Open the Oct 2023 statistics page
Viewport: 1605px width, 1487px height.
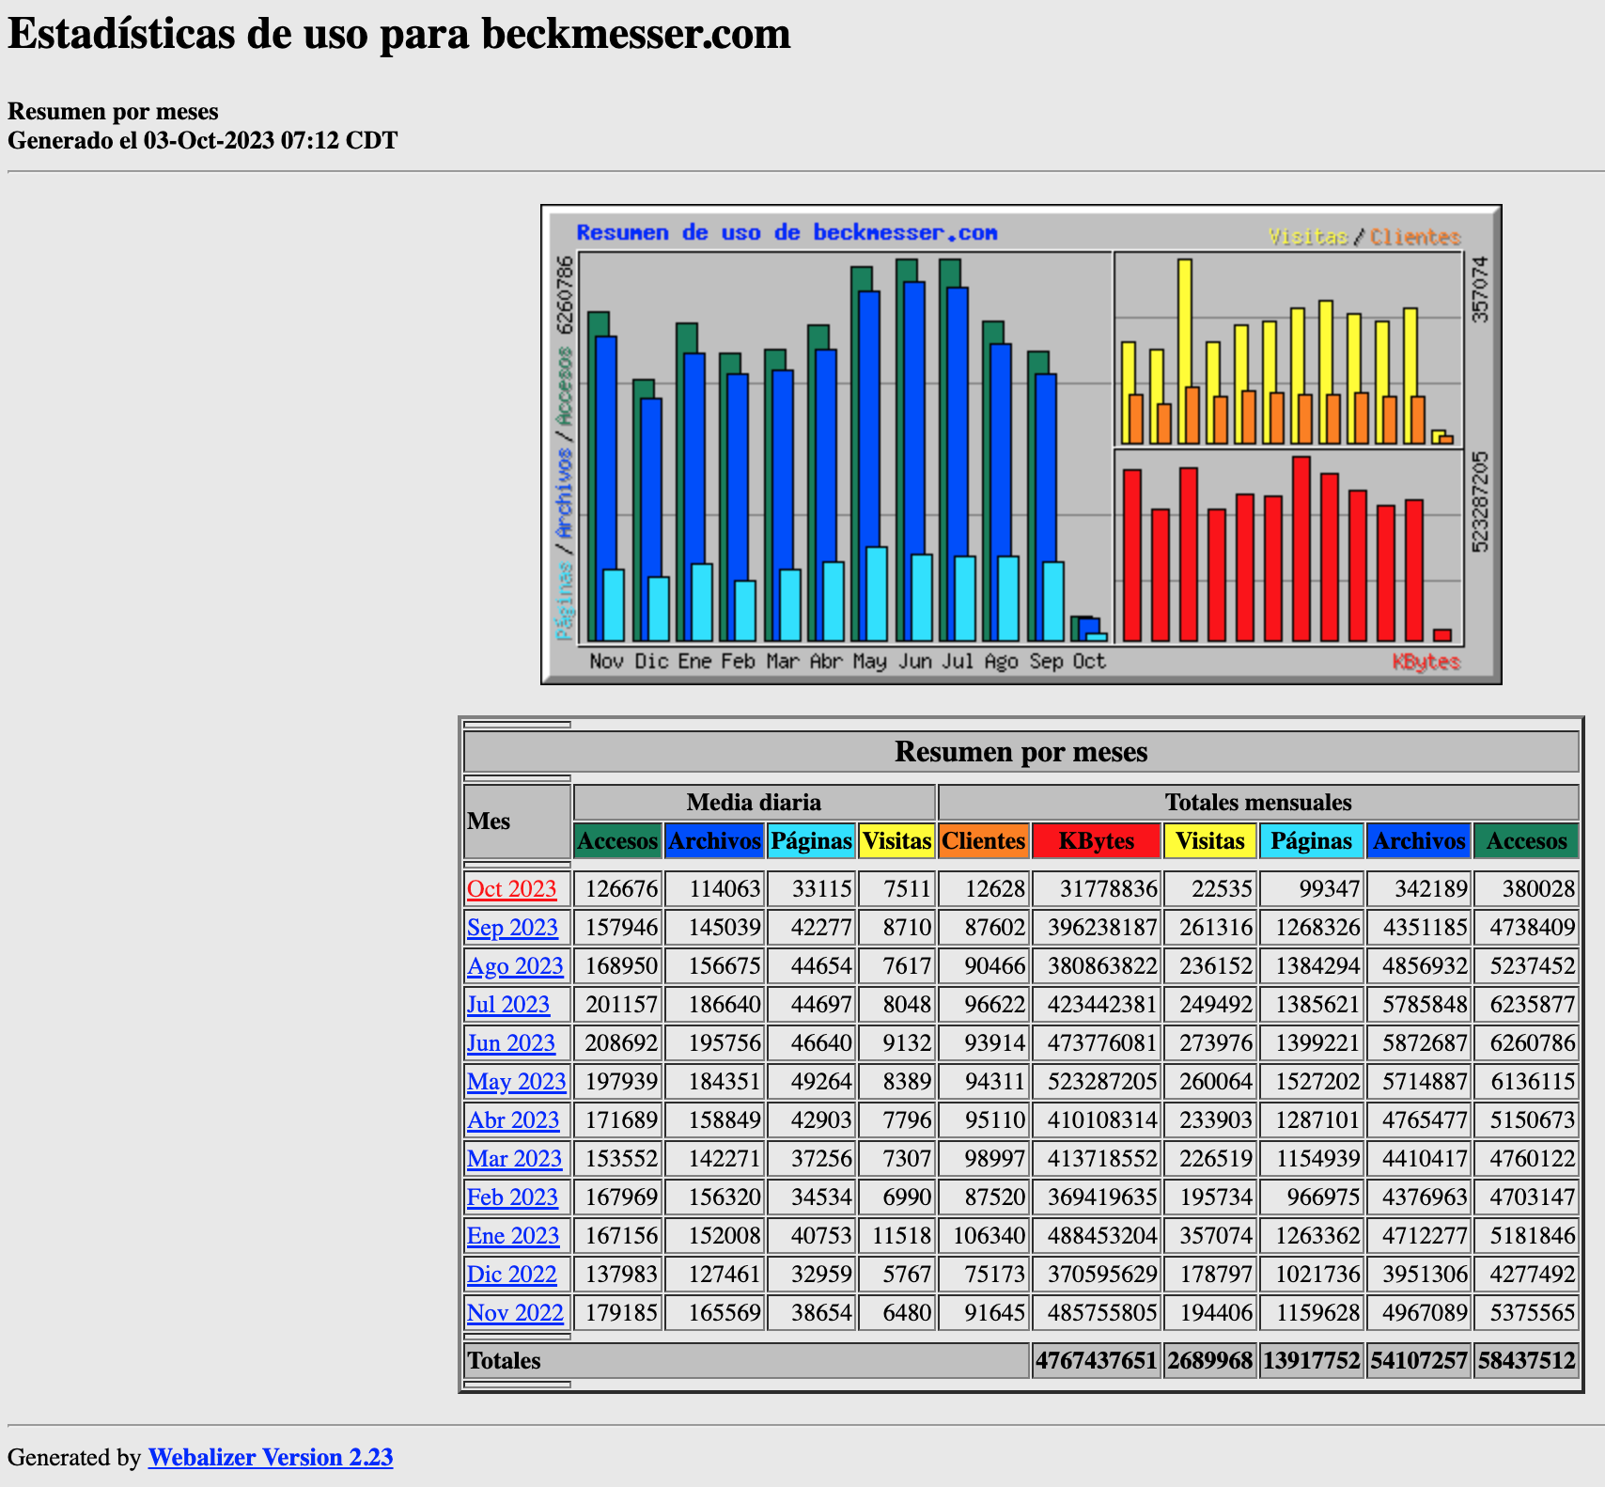[x=511, y=888]
